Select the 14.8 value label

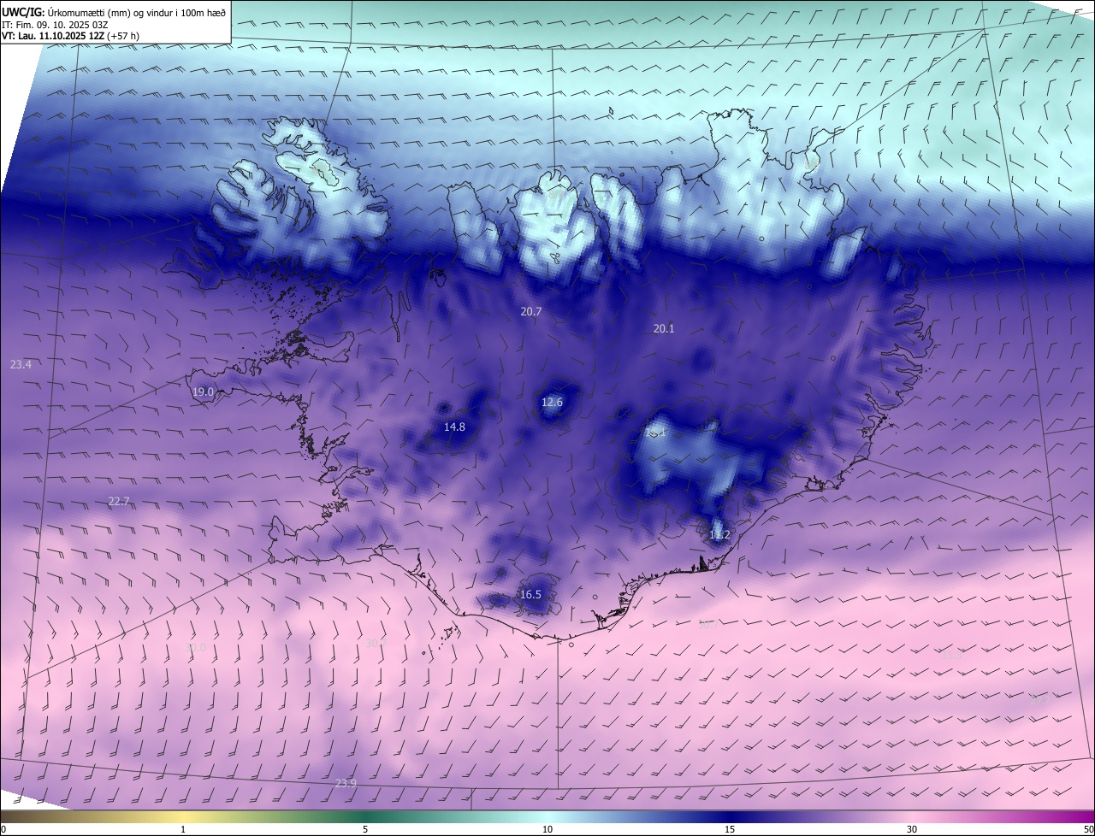pos(455,427)
